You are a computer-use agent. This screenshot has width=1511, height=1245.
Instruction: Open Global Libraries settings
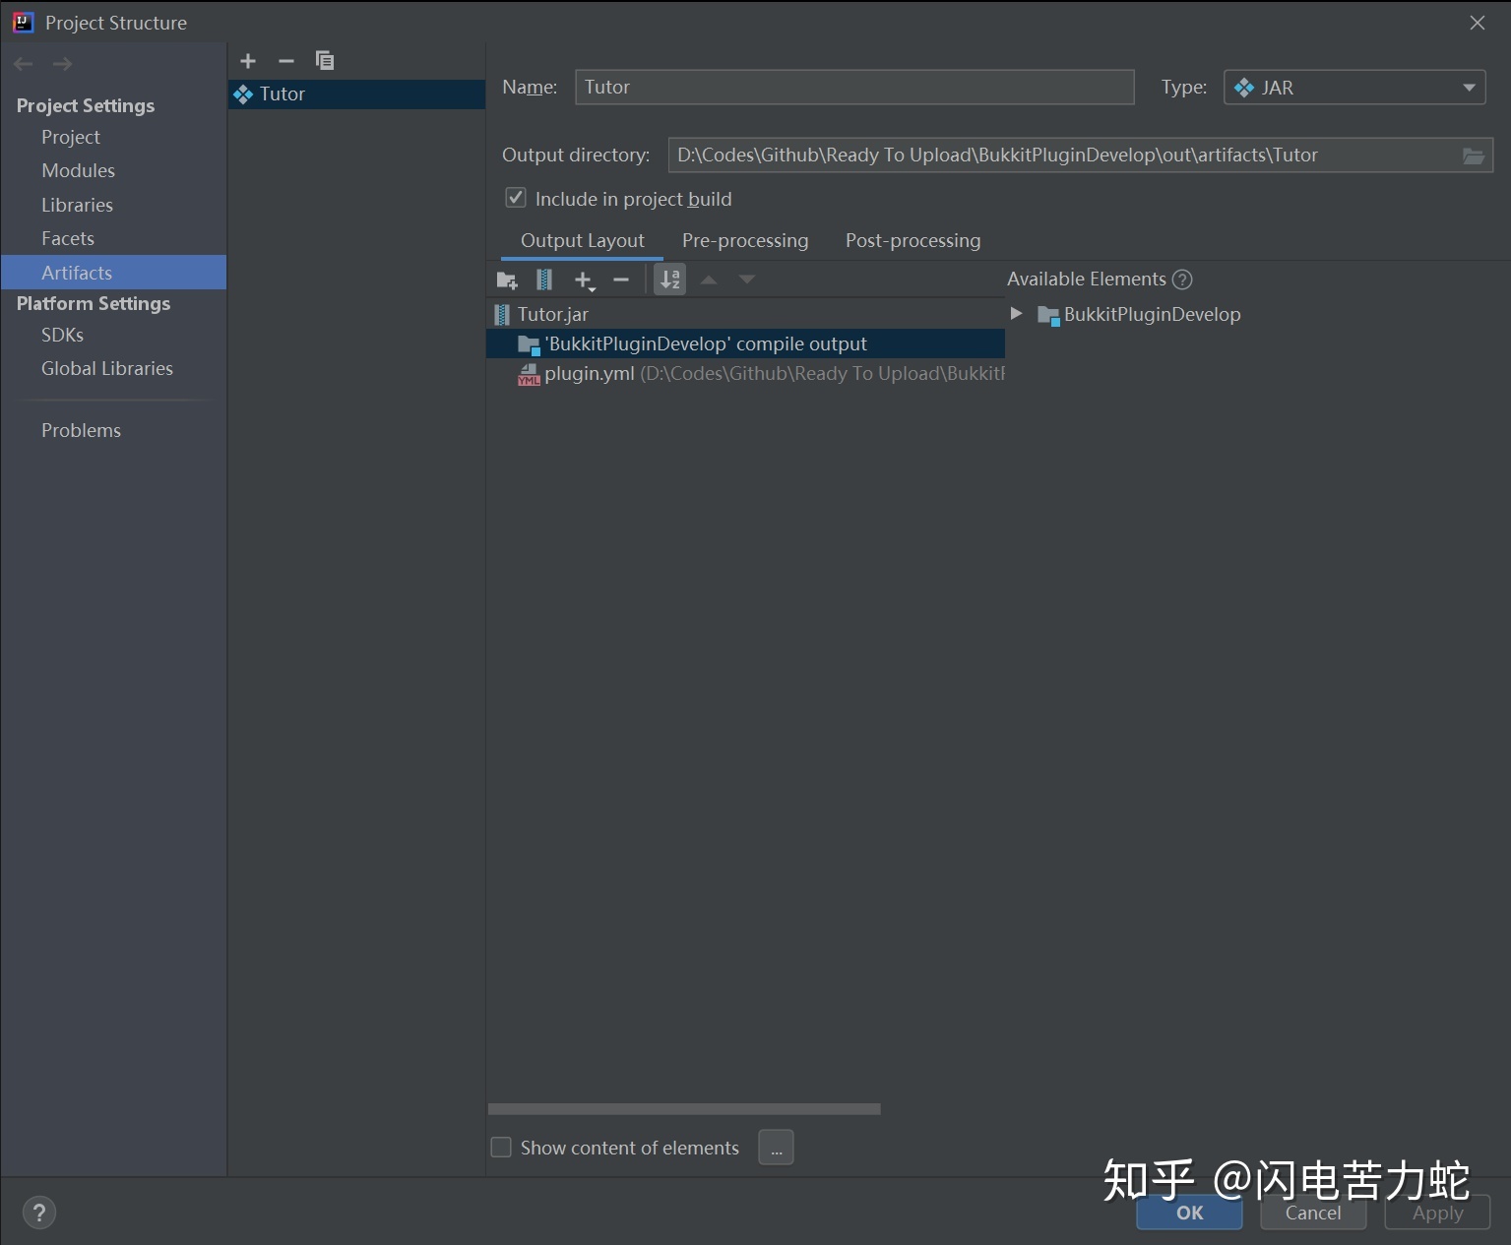(107, 369)
